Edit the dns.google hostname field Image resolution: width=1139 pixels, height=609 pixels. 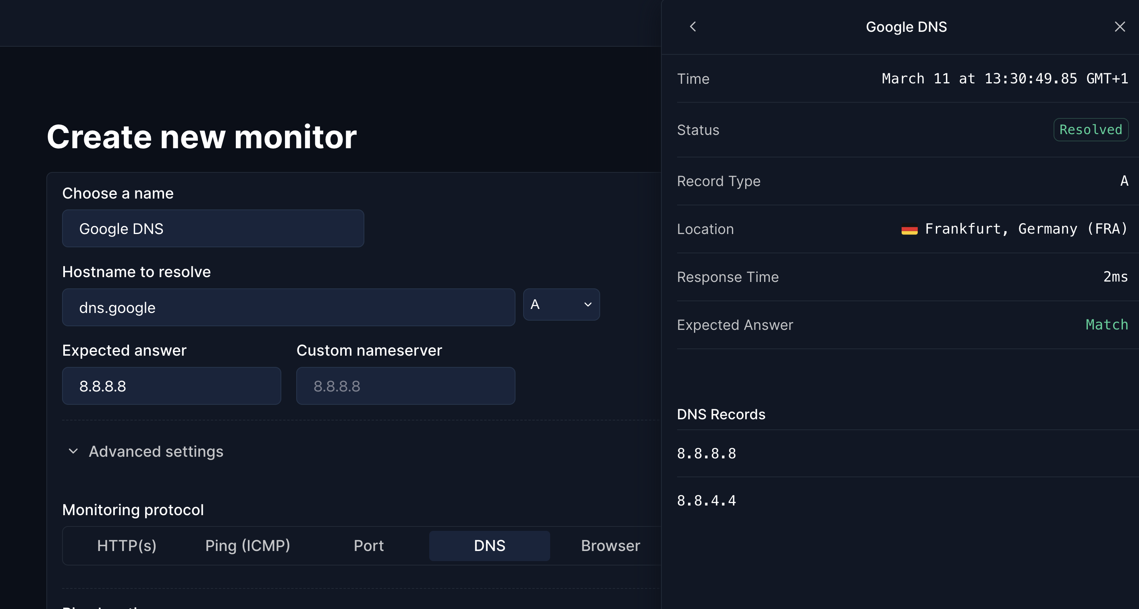(288, 307)
